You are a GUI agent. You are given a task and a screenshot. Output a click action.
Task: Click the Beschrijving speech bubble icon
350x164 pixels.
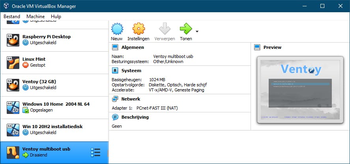click(115, 117)
